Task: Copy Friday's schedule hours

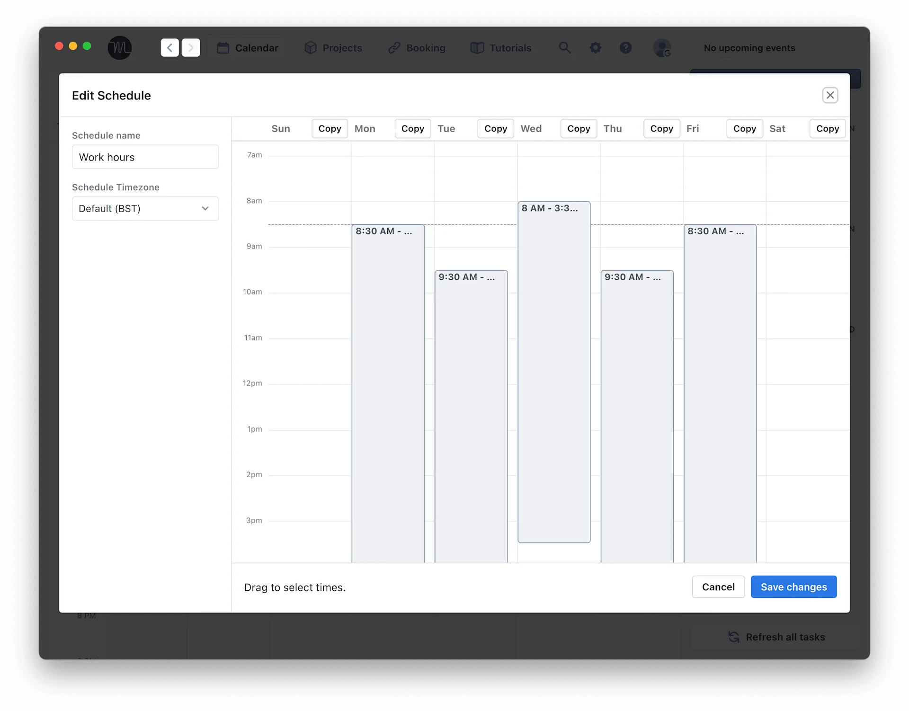Action: pyautogui.click(x=744, y=128)
